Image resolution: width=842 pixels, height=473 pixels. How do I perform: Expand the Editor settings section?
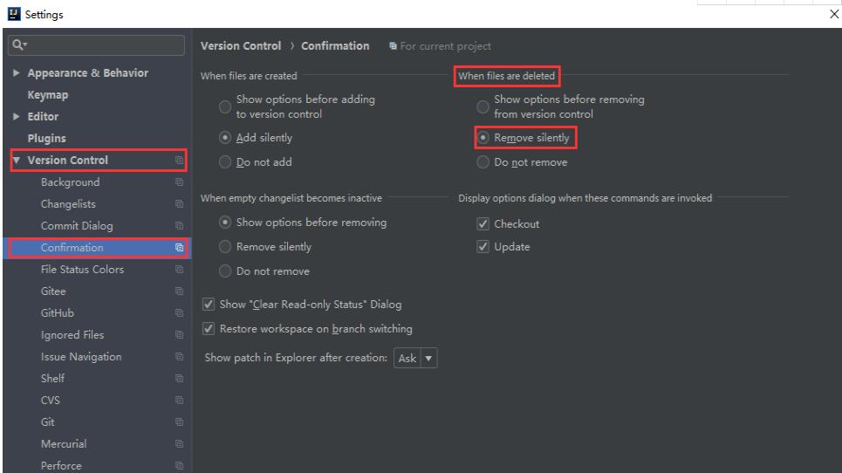(x=17, y=117)
